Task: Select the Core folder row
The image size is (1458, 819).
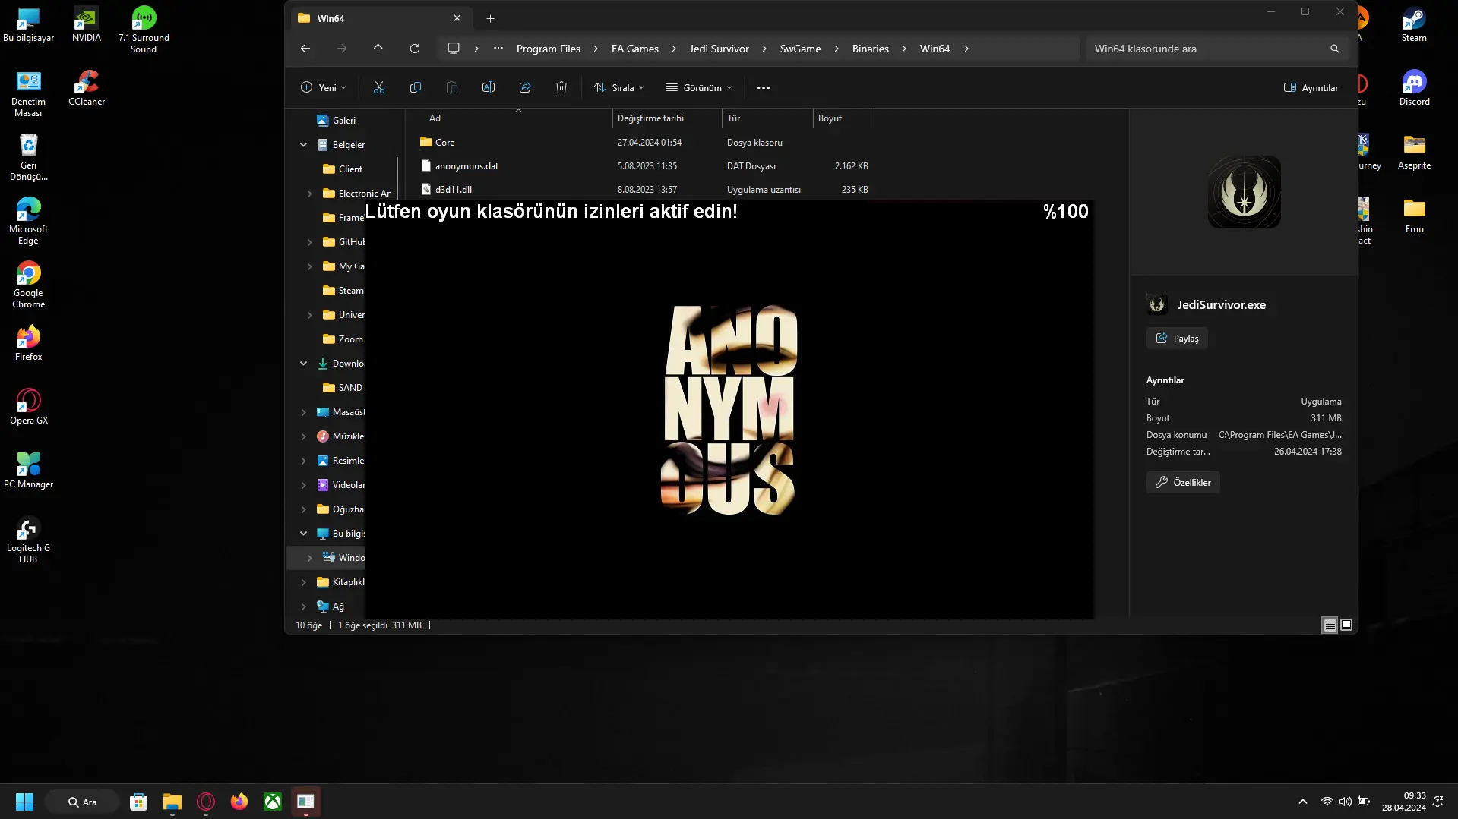Action: click(644, 143)
